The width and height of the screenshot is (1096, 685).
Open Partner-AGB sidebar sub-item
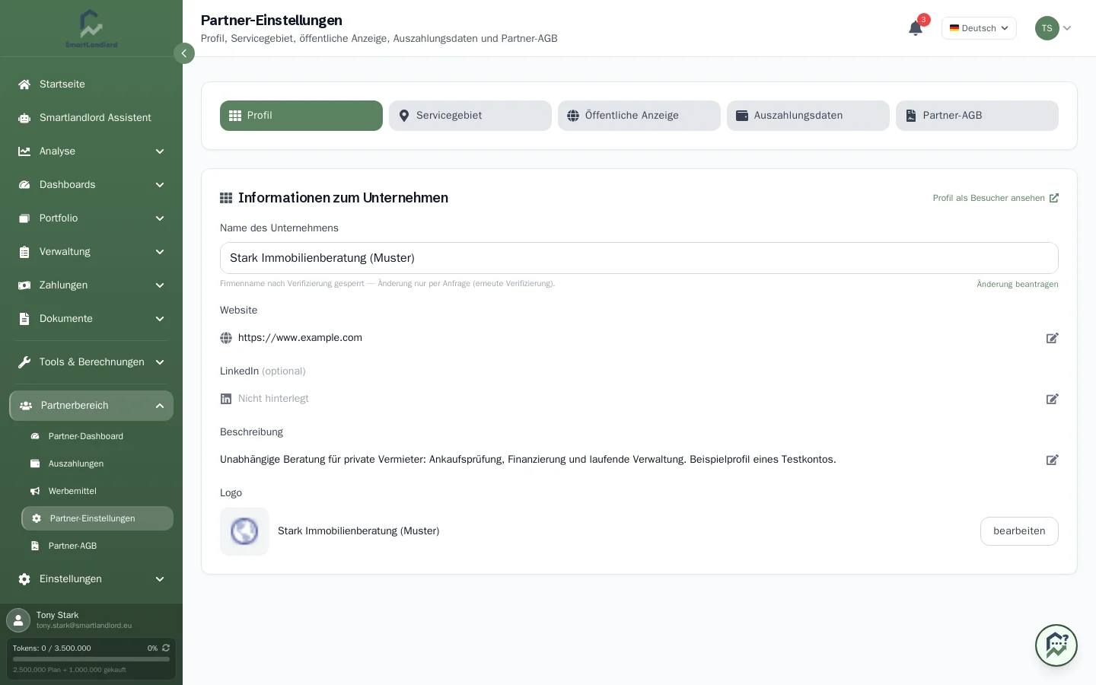(97, 546)
